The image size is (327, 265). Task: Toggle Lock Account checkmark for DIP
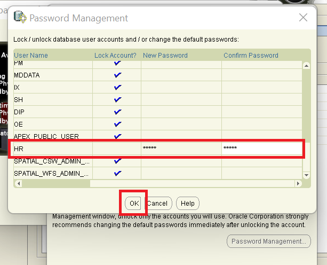point(117,112)
